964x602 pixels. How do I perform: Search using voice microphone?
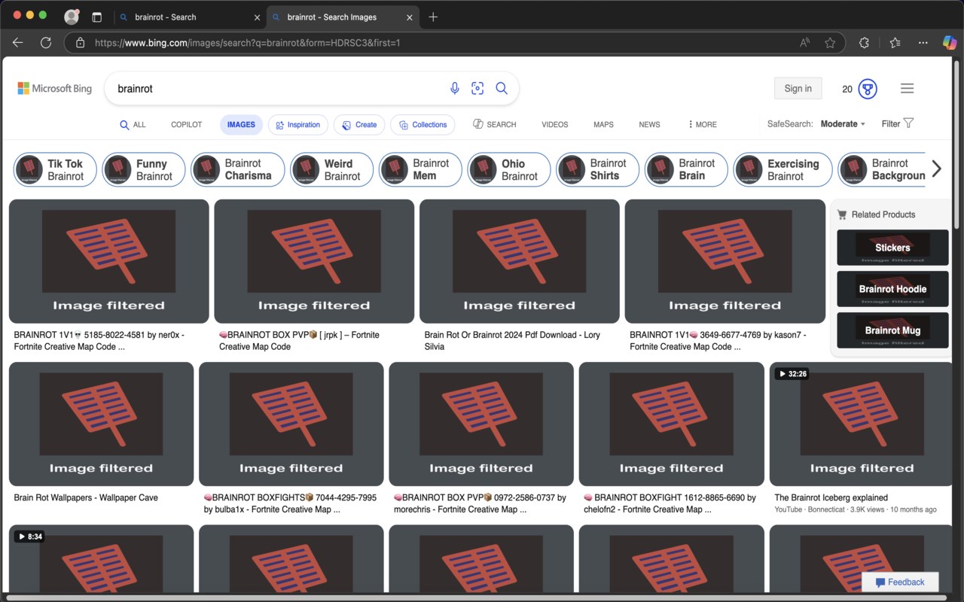(x=455, y=88)
